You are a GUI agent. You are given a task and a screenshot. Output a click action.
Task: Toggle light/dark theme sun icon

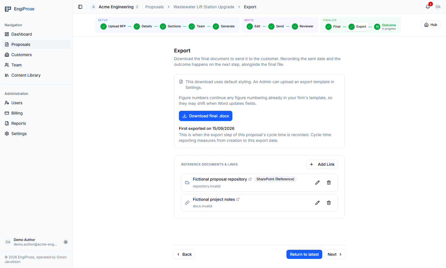click(x=66, y=242)
